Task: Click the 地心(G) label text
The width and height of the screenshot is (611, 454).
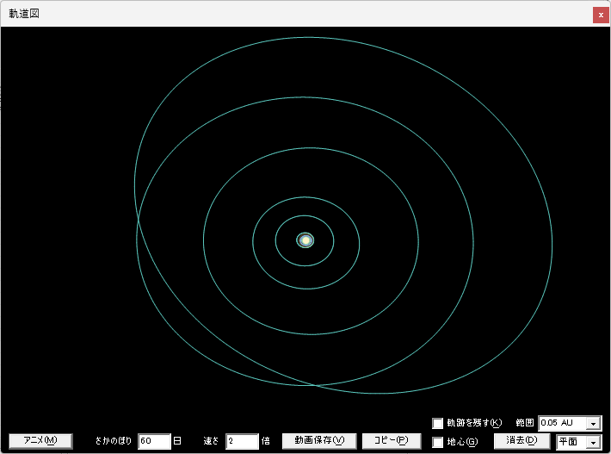Action: [462, 442]
